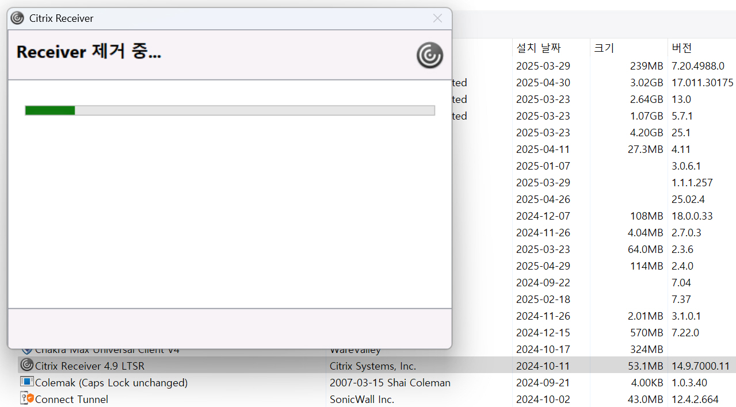Click the version 5.7.1 cell
Image resolution: width=736 pixels, height=407 pixels.
pos(682,116)
